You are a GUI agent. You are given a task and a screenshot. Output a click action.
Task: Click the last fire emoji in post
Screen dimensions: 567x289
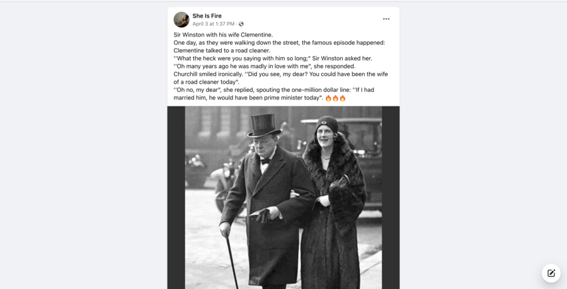click(x=342, y=98)
